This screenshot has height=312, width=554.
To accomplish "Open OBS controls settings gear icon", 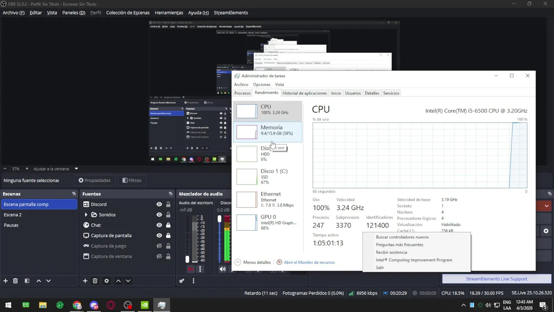I will coord(546,231).
